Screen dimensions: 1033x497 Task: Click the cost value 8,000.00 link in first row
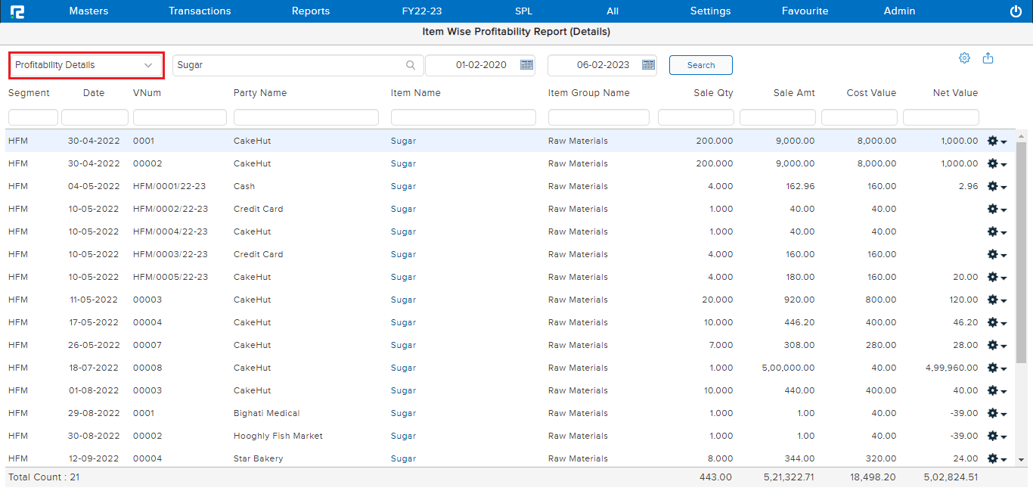pos(876,141)
